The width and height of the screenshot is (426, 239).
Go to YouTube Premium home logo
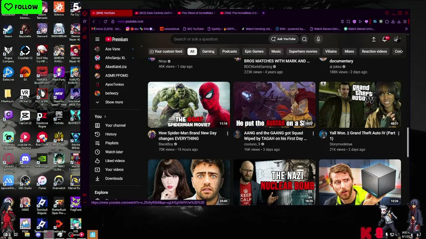[x=116, y=39]
